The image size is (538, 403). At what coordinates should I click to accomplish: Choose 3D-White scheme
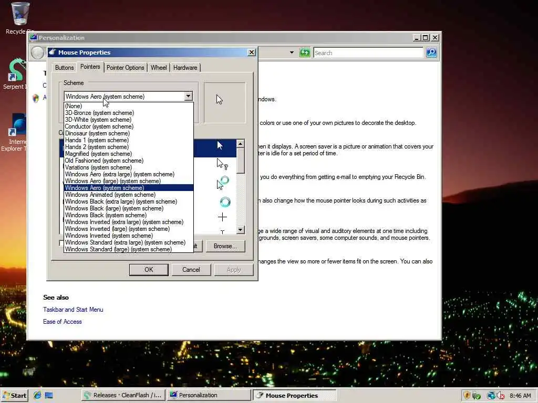pos(129,120)
